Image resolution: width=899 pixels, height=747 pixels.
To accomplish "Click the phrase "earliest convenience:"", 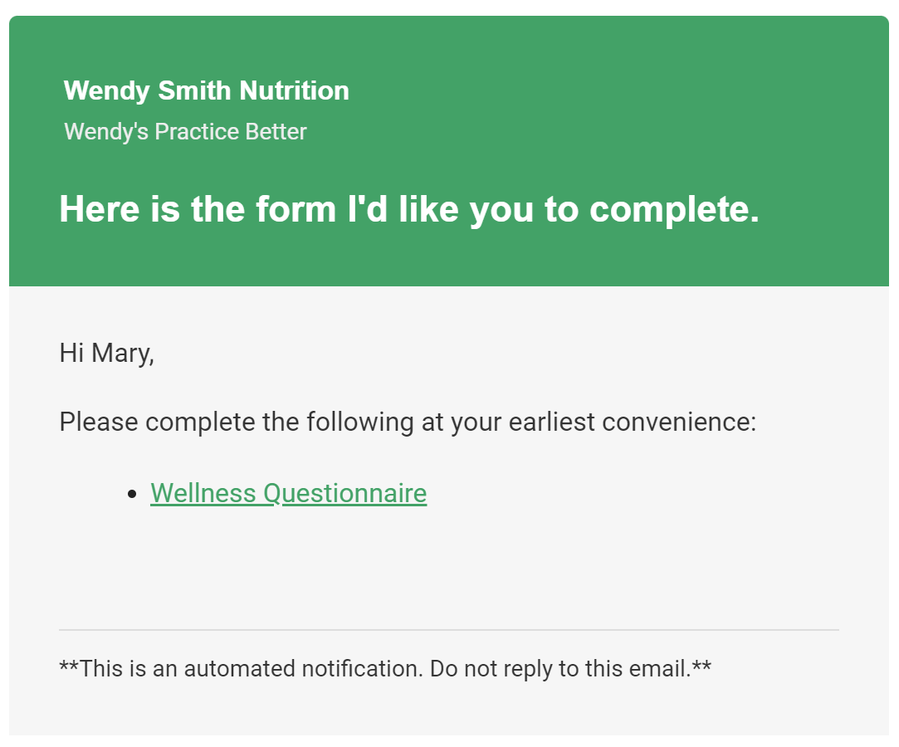I will tap(633, 422).
